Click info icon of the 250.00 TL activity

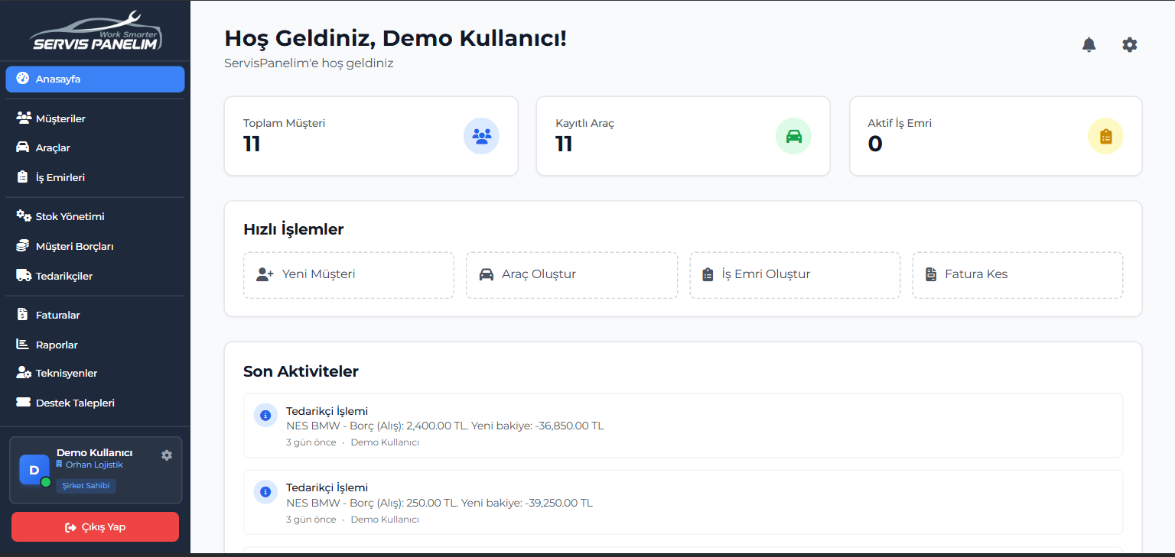click(265, 492)
